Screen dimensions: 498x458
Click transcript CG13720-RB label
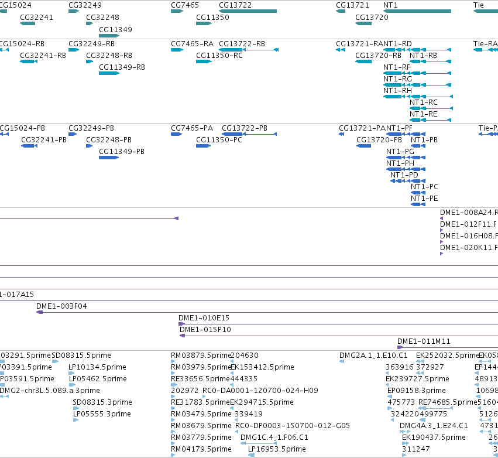click(x=378, y=55)
